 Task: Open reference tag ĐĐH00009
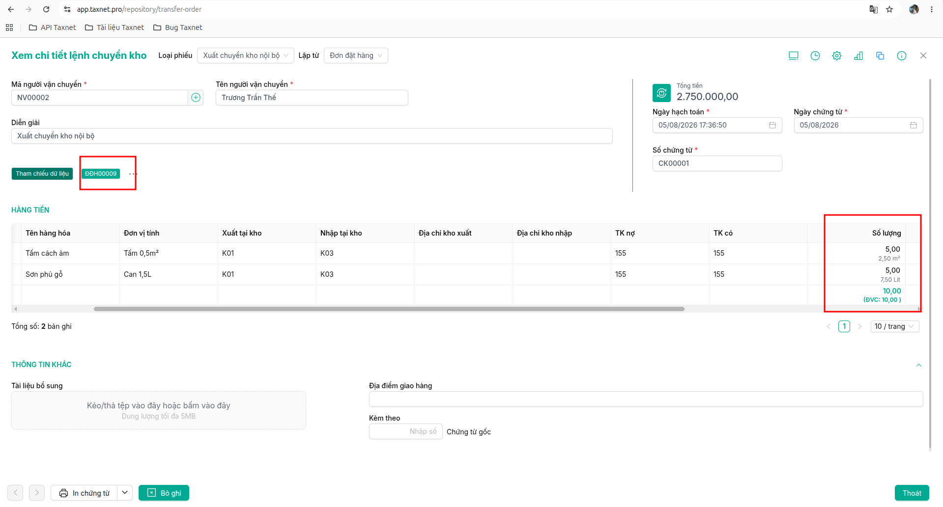tap(101, 174)
